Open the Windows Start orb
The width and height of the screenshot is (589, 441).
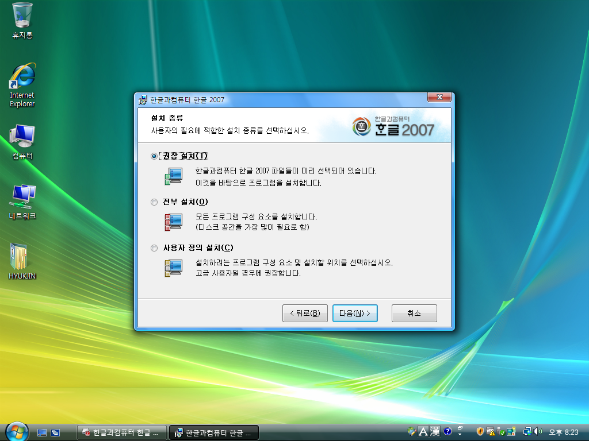point(17,432)
